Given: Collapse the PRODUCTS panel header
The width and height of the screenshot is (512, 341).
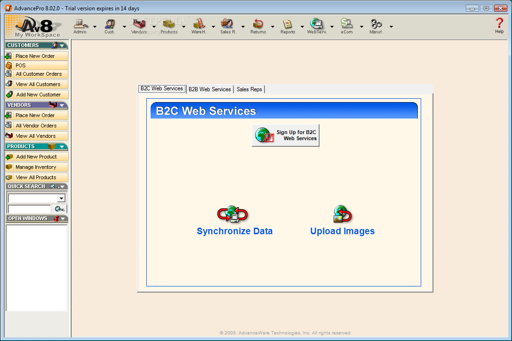Looking at the screenshot, I should click(37, 147).
